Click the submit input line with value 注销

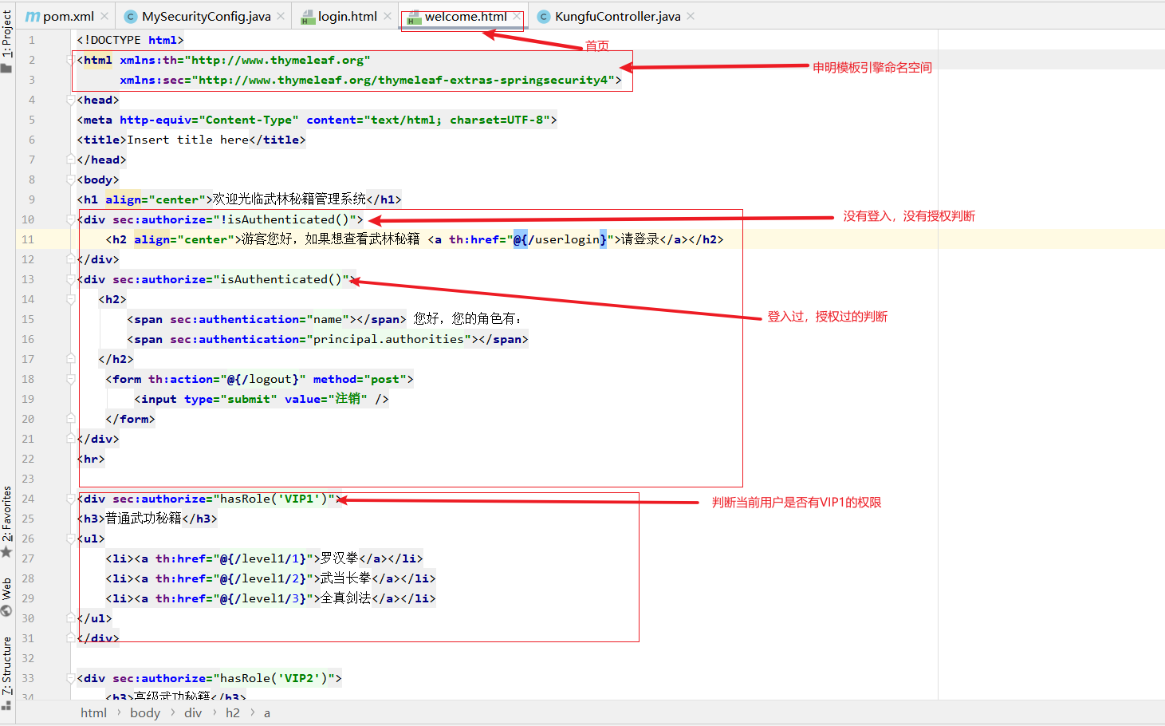[x=262, y=399]
